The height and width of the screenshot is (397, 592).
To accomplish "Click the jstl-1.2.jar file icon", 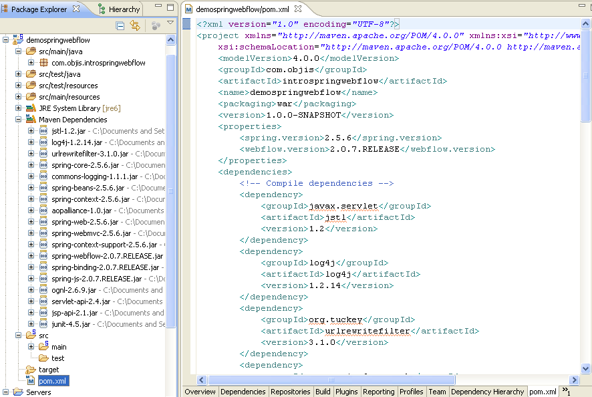I will 43,131.
